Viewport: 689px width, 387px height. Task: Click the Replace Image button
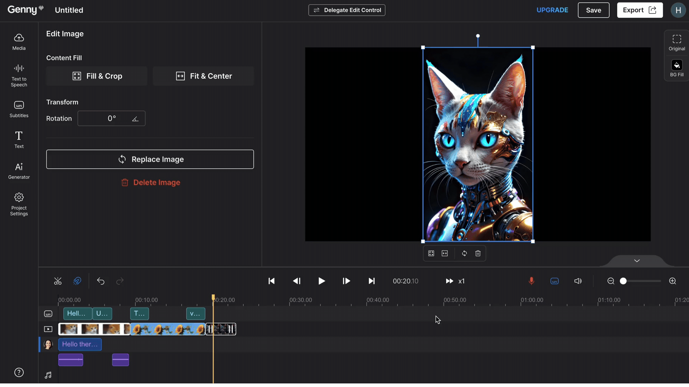tap(150, 159)
